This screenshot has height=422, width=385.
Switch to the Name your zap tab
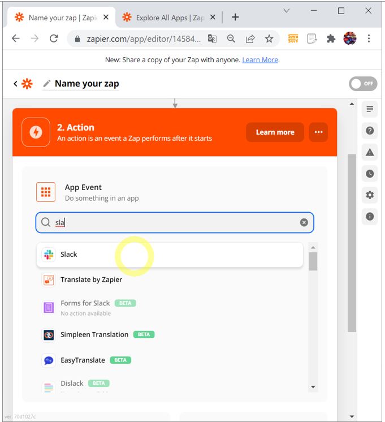tap(62, 18)
